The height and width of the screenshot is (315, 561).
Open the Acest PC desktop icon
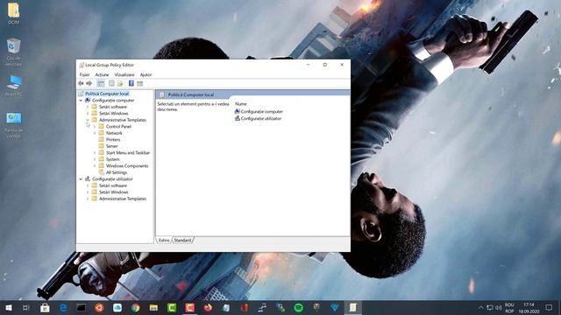click(14, 86)
